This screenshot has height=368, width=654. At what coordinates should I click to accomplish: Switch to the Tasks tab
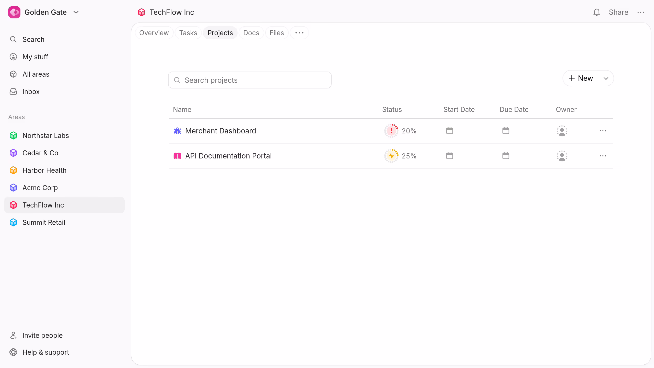[x=188, y=33]
